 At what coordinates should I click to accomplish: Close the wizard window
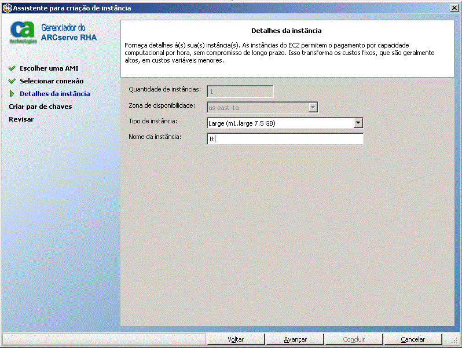(454, 8)
